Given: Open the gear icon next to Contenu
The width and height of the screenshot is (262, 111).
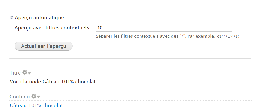Looking at the screenshot, I should pos(33,96).
